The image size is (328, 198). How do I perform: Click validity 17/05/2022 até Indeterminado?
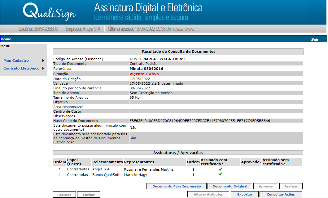pyautogui.click(x=156, y=83)
